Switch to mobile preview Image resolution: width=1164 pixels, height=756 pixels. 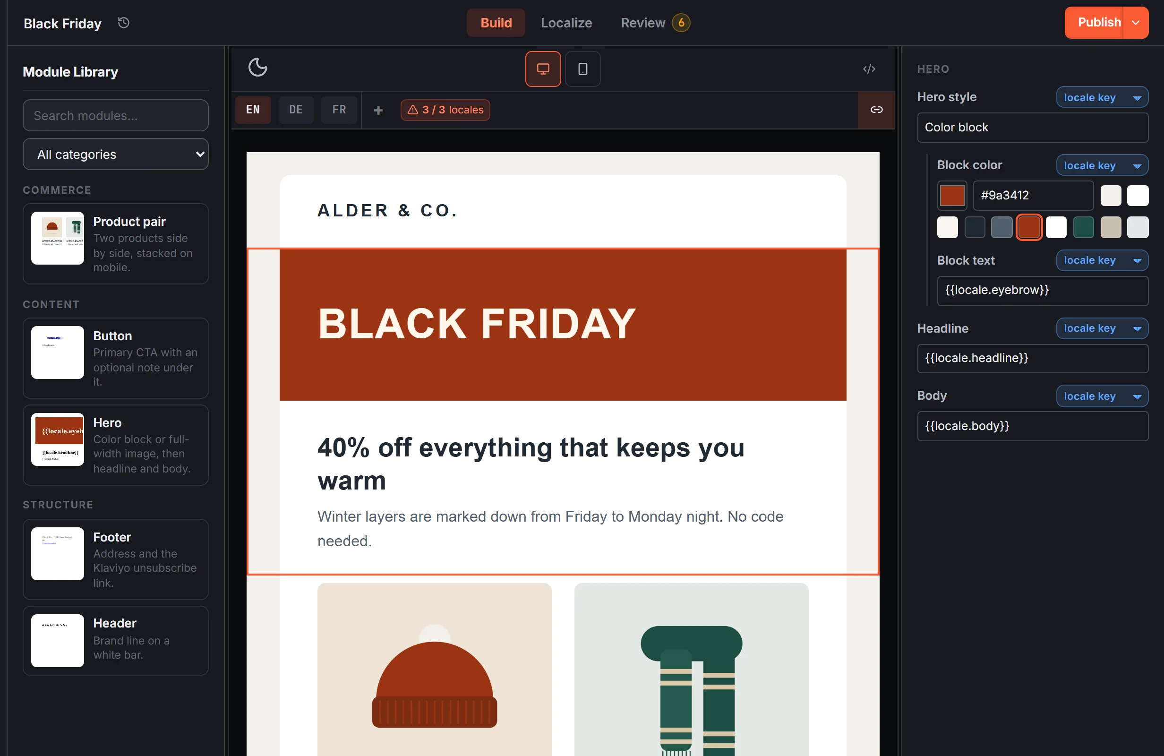pyautogui.click(x=582, y=69)
